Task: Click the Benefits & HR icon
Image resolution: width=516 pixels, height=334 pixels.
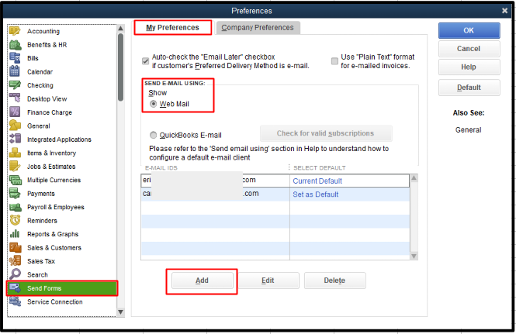Action: (16, 44)
